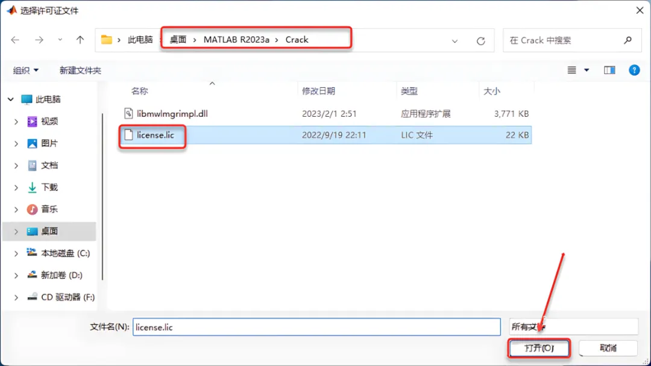The image size is (651, 366).
Task: Click the 取消 button
Action: pyautogui.click(x=608, y=348)
